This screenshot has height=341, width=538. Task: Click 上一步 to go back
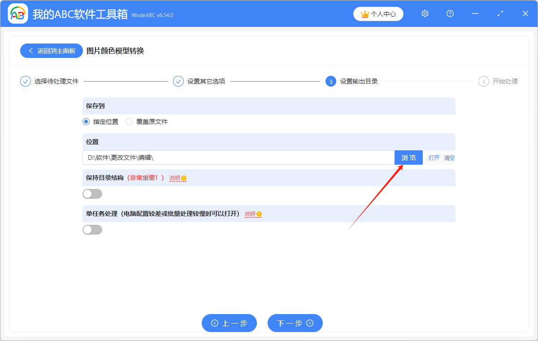[229, 323]
